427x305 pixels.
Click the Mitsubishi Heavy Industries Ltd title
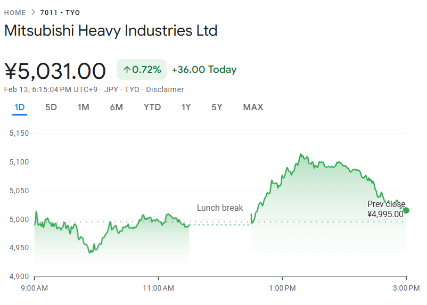click(x=111, y=30)
